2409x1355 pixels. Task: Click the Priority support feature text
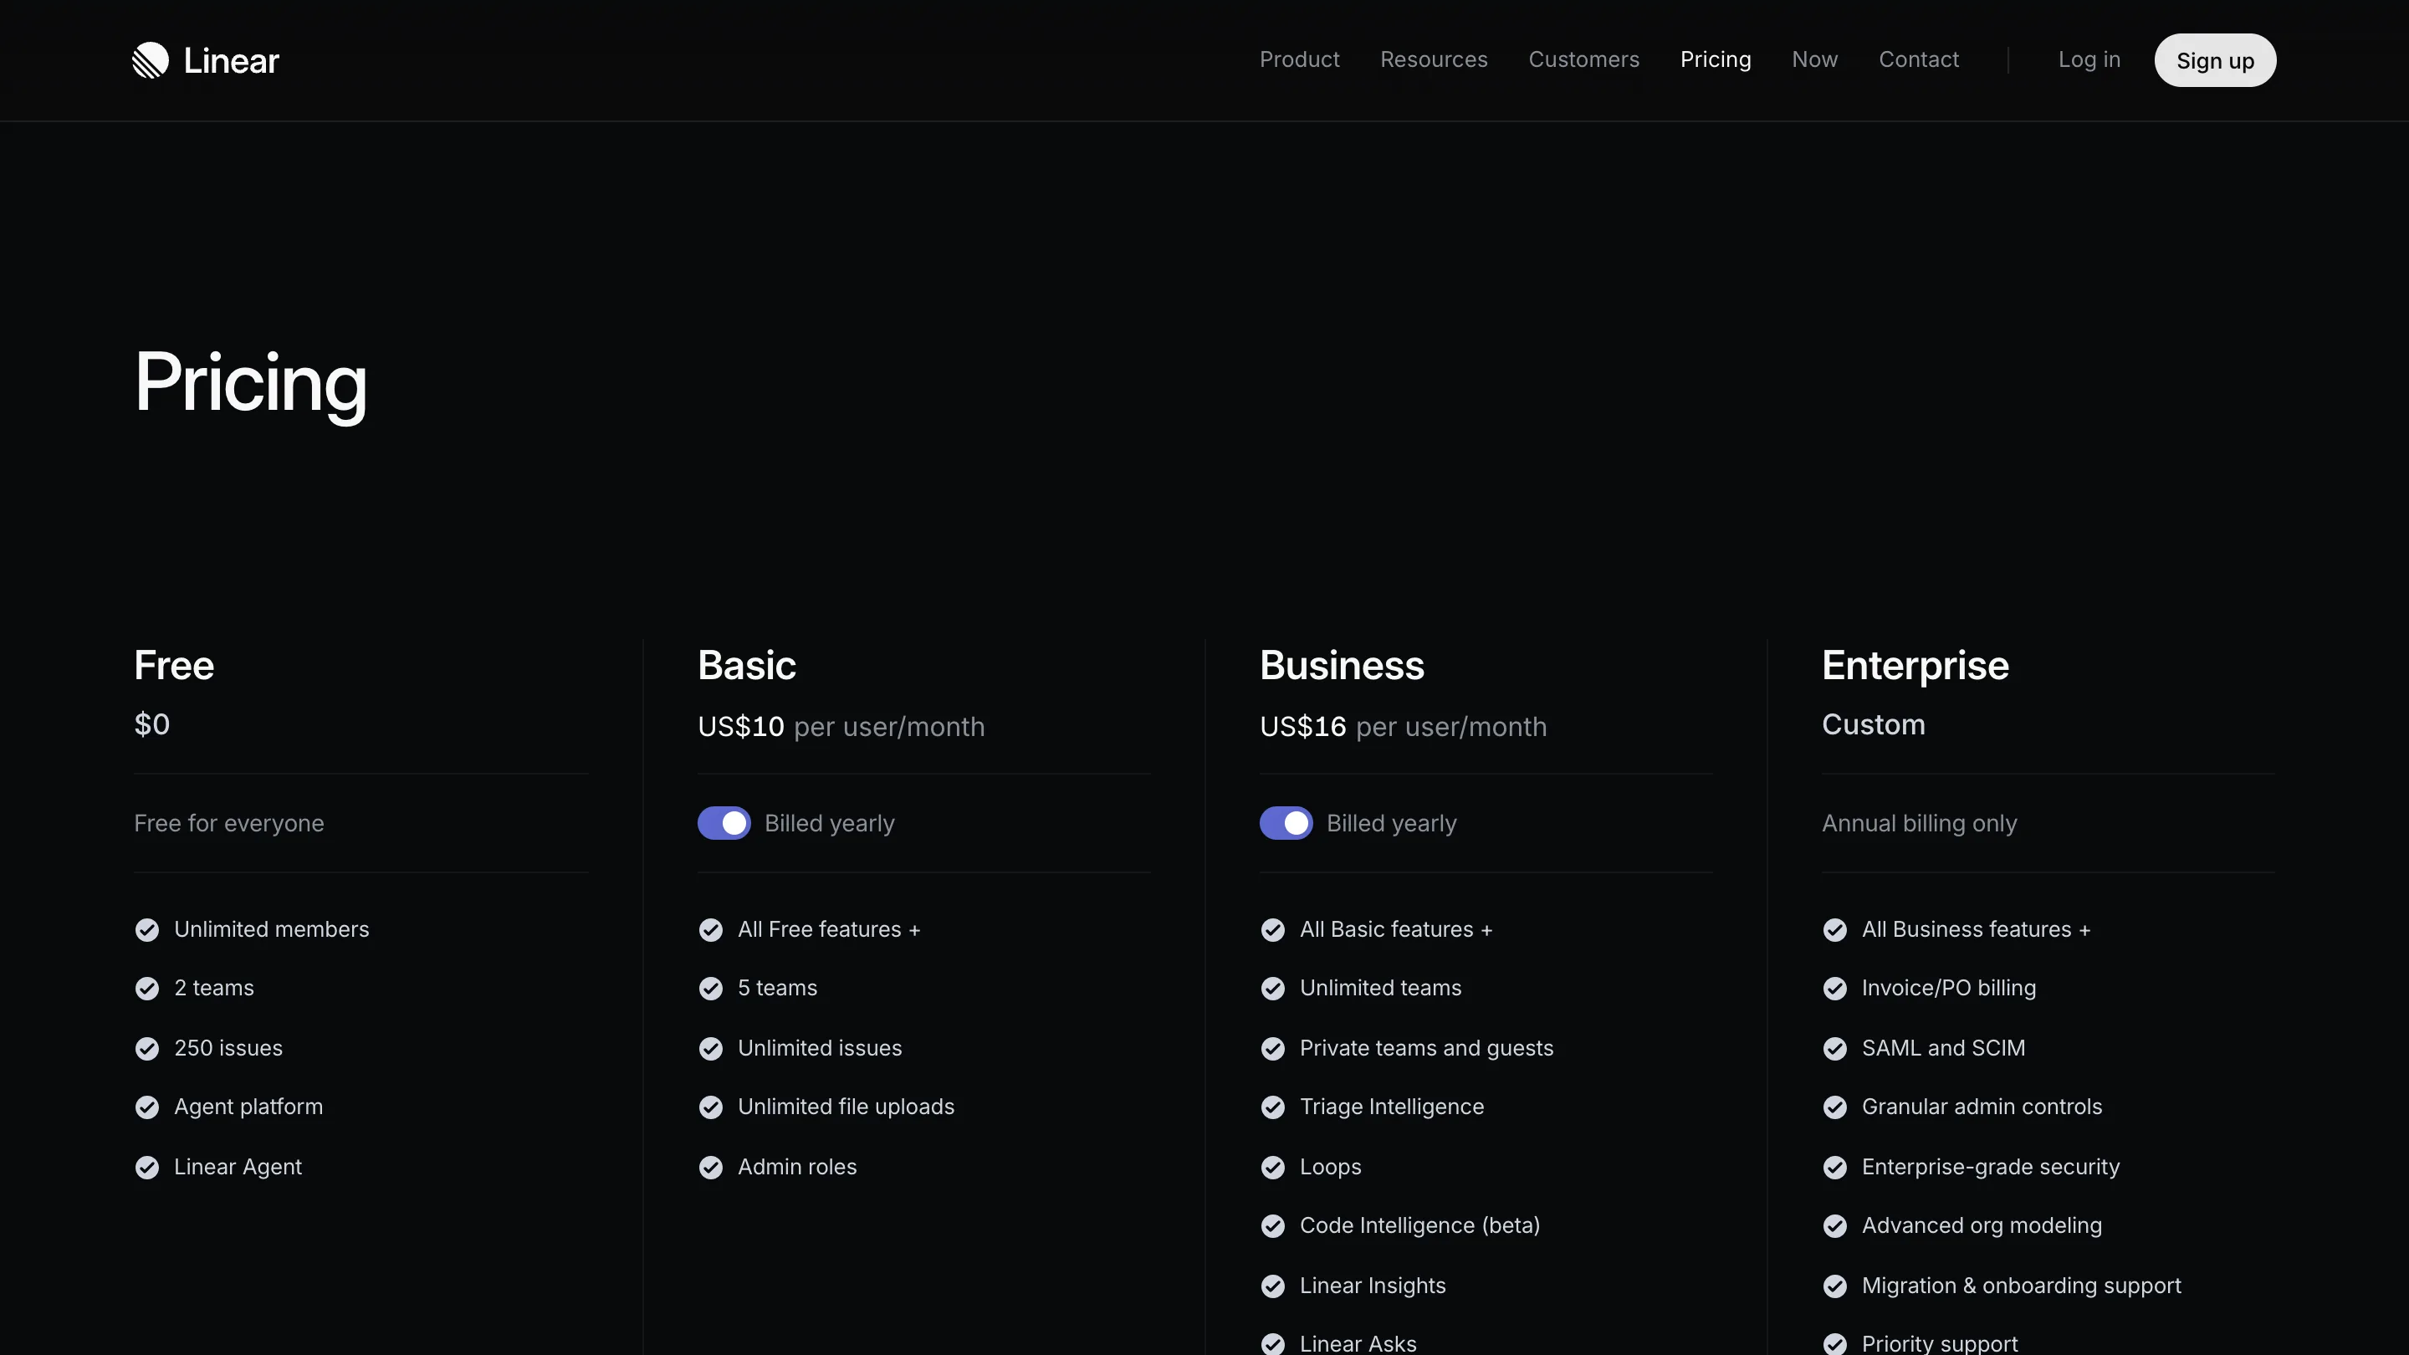[1940, 1344]
